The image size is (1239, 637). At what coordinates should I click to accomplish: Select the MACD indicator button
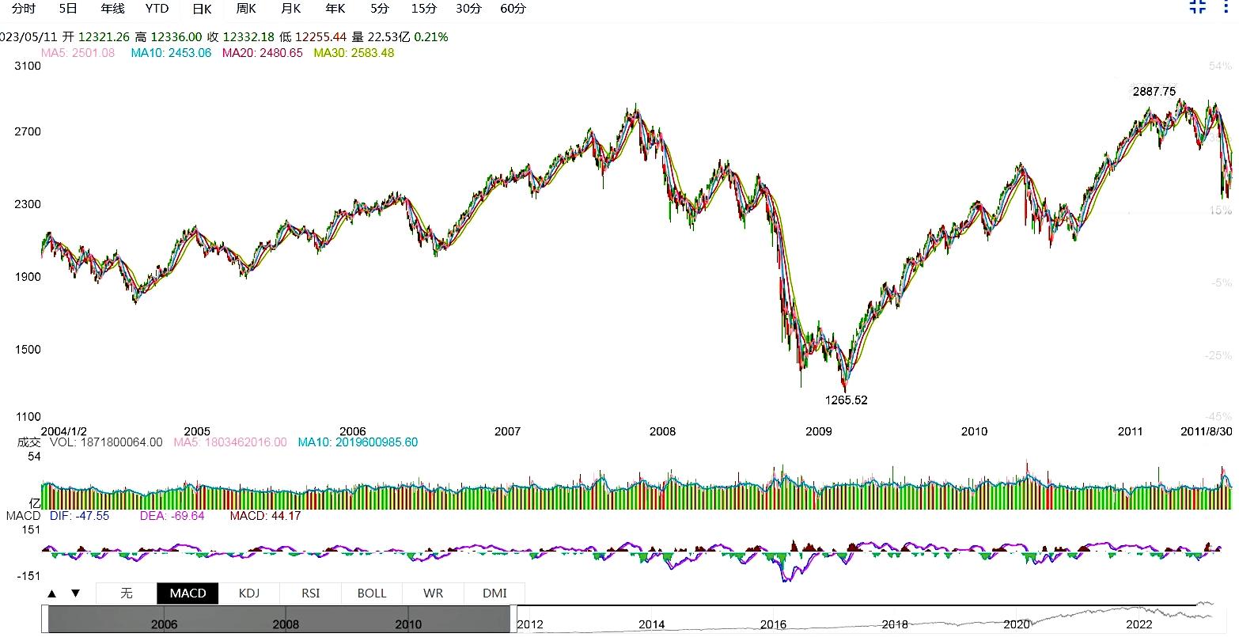point(188,593)
